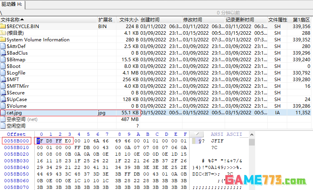Image resolution: width=313 pixels, height=190 pixels.
Task: Select the $LogFile file icon
Action: click(3, 73)
